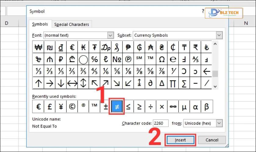The width and height of the screenshot is (256, 152).
Task: Select the Tugrik ₮ symbol
Action: (94, 47)
